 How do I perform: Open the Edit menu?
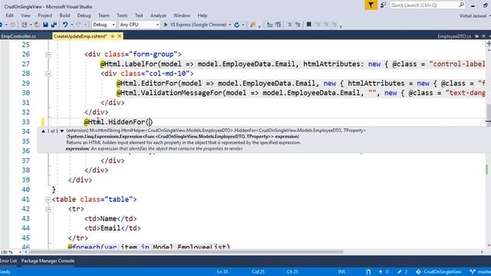click(10, 15)
